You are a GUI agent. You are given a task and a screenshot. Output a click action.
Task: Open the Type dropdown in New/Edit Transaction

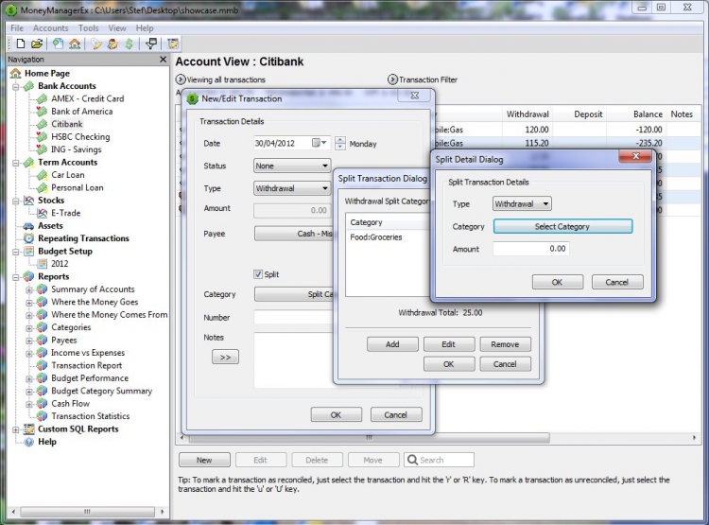292,188
